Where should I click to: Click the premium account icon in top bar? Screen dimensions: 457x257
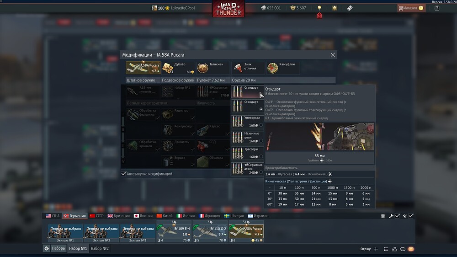[x=335, y=8]
